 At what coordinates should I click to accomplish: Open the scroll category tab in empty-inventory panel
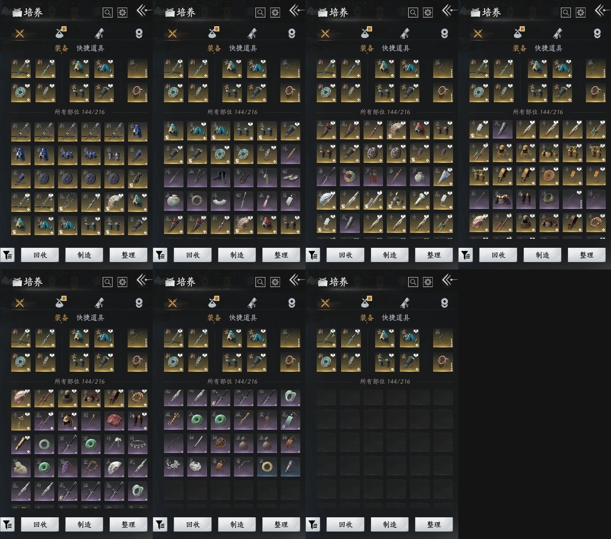click(x=405, y=302)
